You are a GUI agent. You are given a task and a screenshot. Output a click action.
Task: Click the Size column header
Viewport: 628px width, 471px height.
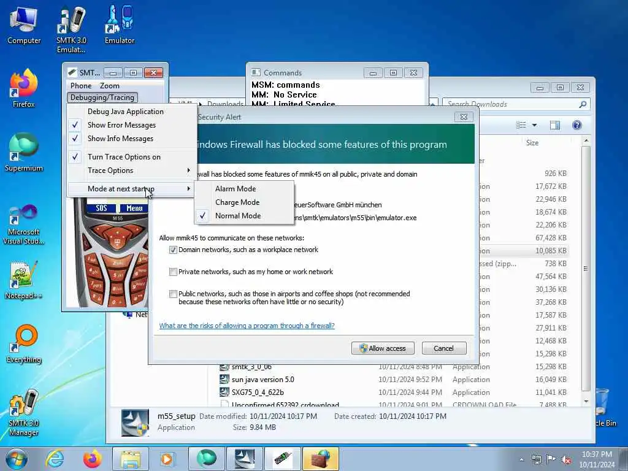point(532,143)
